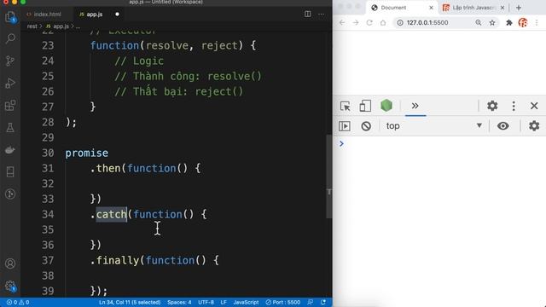Screen dimensions: 546x307
Task: Select an element to inspect in DevTools
Action: pos(345,106)
